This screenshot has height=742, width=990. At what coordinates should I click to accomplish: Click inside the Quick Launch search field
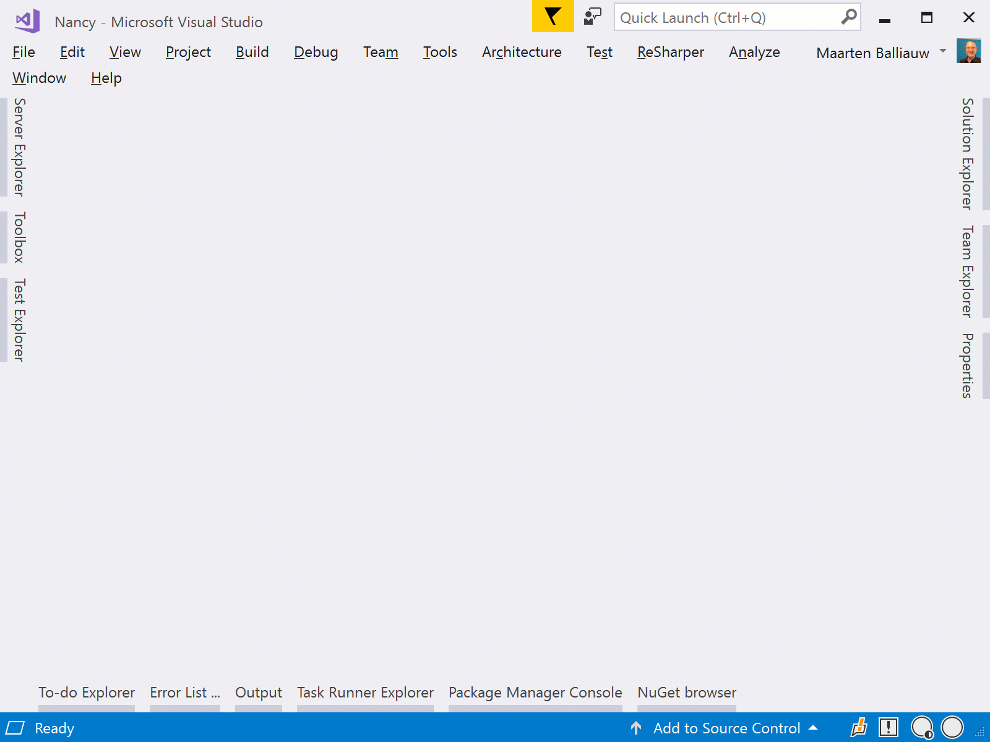pos(712,17)
